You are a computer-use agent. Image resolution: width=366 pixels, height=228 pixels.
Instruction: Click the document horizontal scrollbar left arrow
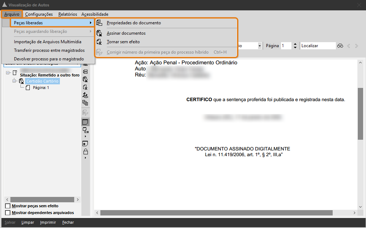click(97, 213)
